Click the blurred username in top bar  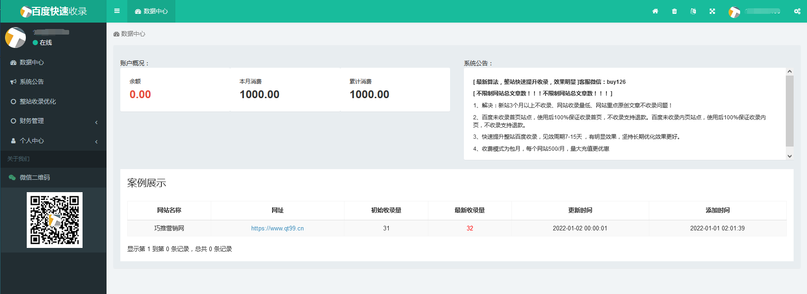click(762, 11)
